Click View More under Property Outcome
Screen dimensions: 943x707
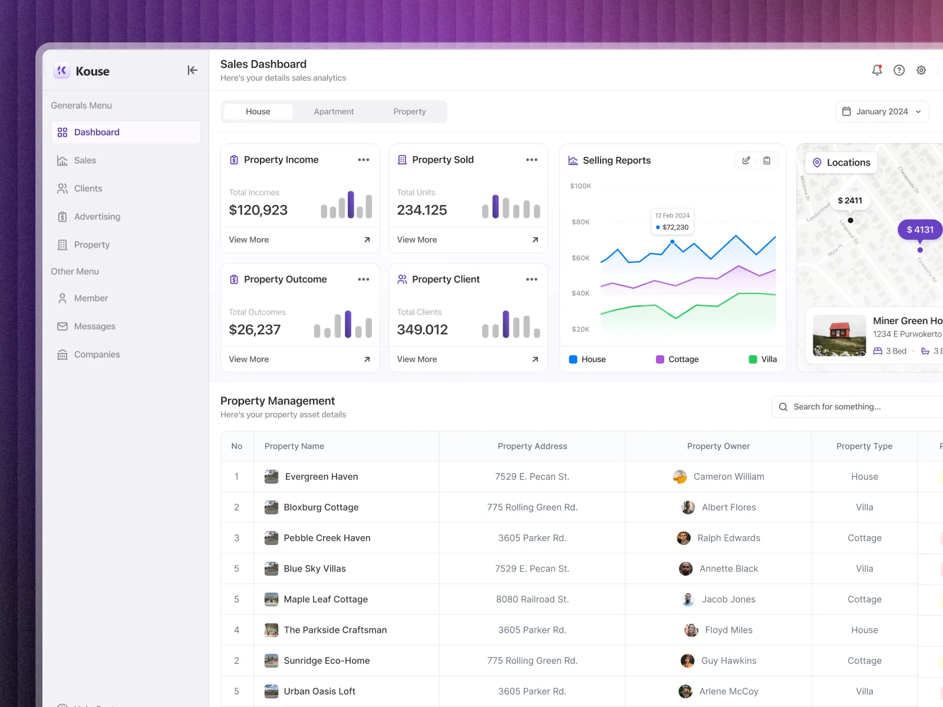tap(249, 359)
